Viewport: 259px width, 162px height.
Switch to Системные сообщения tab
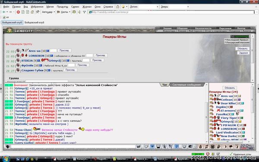tap(186, 85)
